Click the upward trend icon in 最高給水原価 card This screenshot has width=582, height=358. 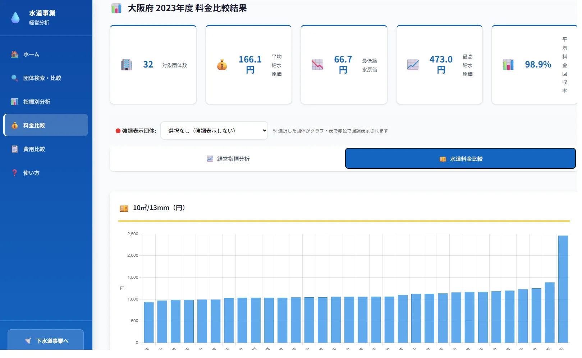(x=413, y=65)
